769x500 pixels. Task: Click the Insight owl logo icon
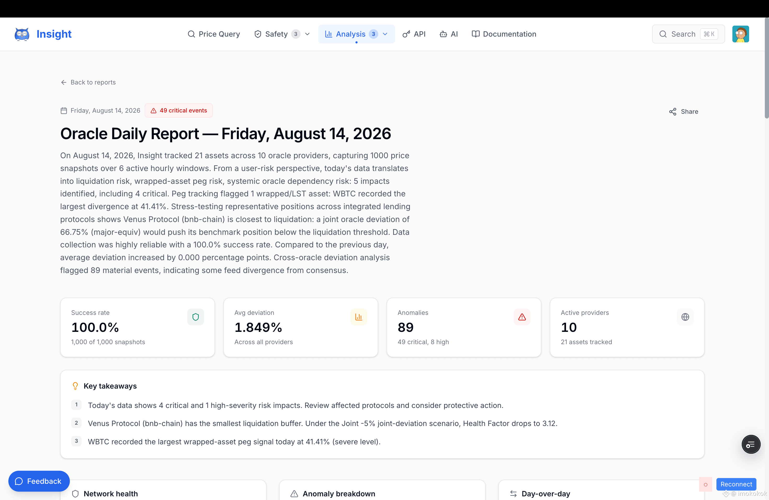click(22, 34)
